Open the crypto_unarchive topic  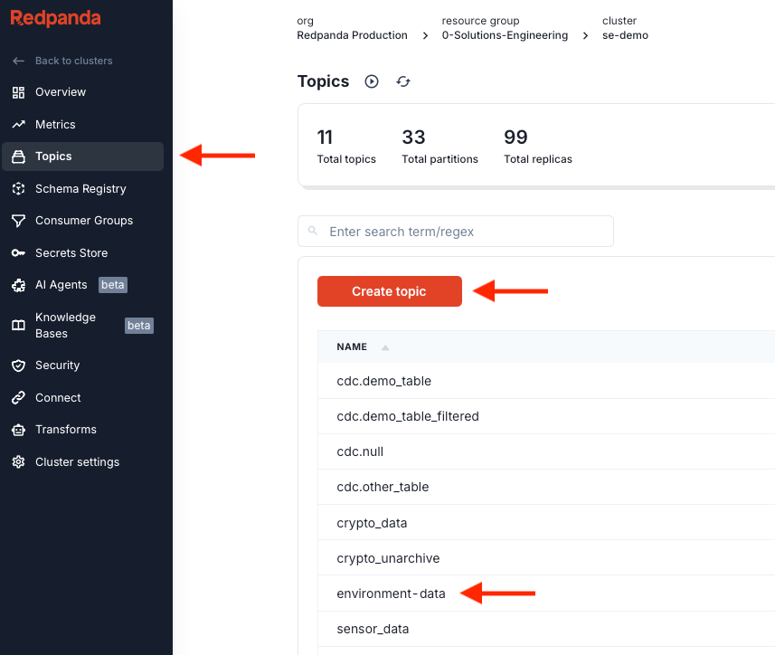388,558
